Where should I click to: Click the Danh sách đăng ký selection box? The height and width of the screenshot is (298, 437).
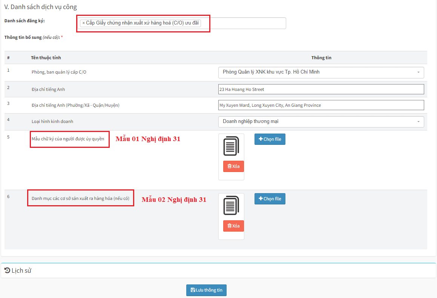182,23
